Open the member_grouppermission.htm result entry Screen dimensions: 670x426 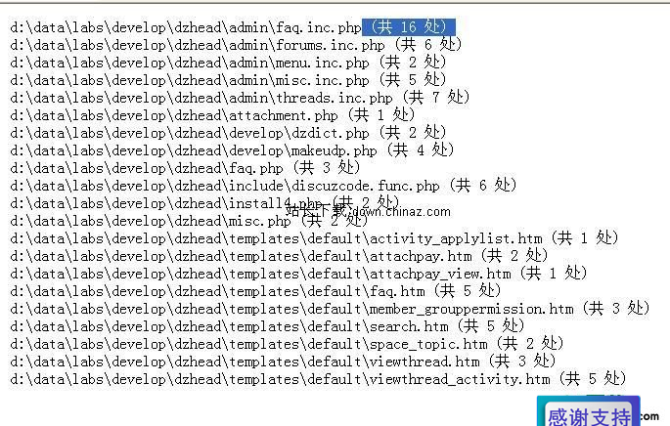330,308
